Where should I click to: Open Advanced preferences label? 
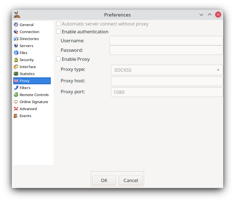point(28,109)
